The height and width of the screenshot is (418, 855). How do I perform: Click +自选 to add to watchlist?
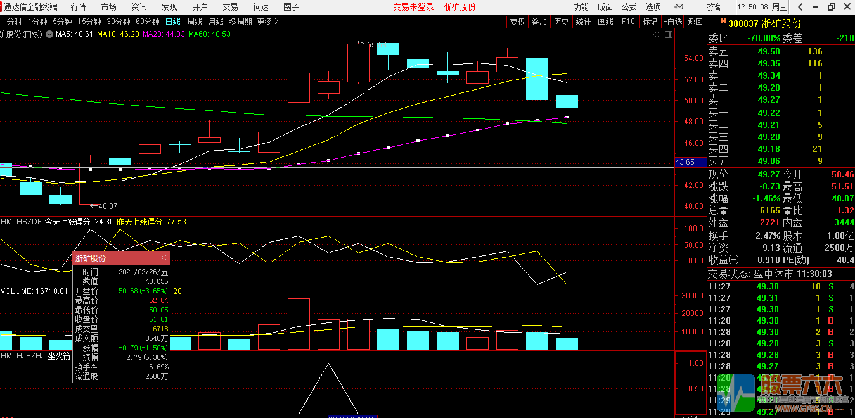tap(673, 22)
